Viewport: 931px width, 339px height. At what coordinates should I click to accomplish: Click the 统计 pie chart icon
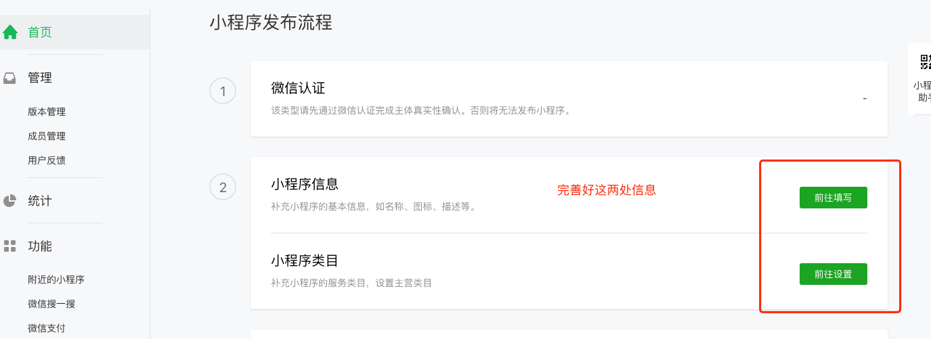tap(9, 201)
